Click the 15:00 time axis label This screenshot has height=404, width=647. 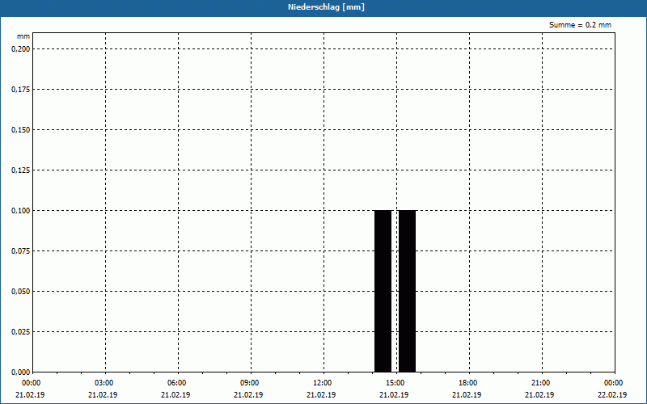(395, 383)
